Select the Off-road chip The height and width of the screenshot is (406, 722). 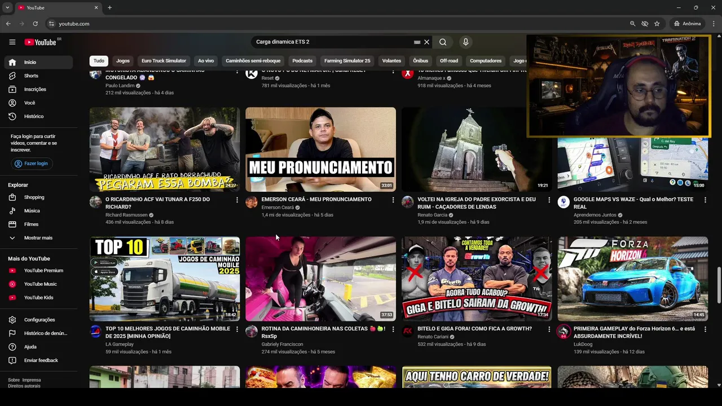coord(449,61)
